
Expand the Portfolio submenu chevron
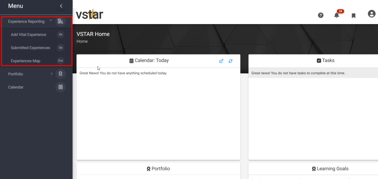point(51,74)
